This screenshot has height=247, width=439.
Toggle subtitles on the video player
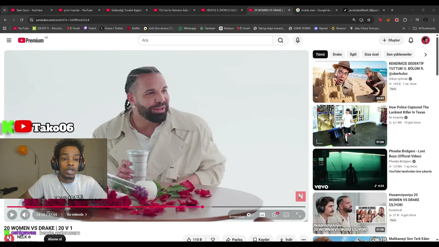coord(262,215)
